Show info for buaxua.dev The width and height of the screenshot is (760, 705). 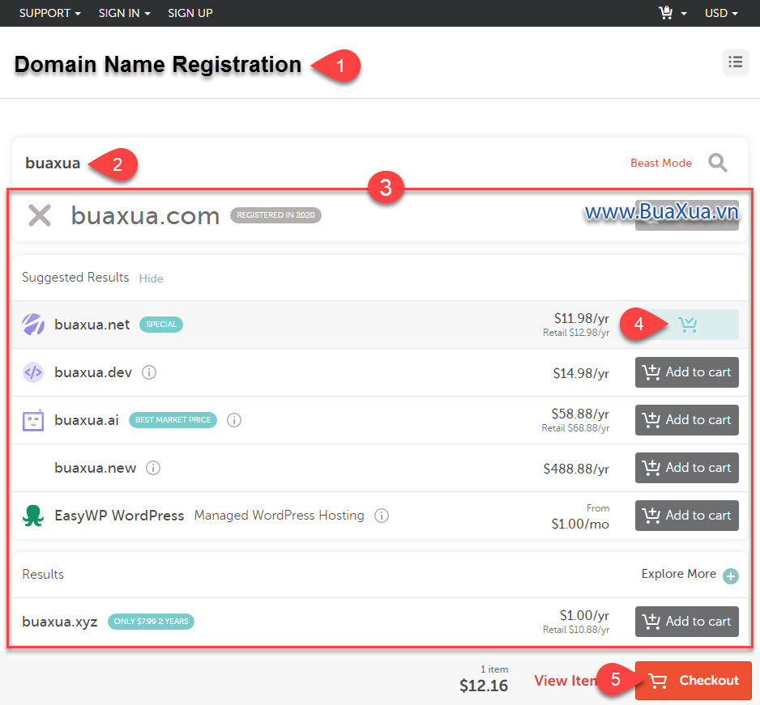pyautogui.click(x=149, y=372)
